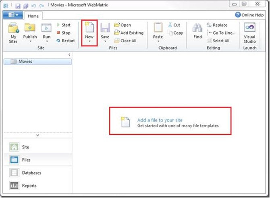Screen dimensions: 270x198
Task: Click the Save floppy disk icon
Action: coord(105,27)
